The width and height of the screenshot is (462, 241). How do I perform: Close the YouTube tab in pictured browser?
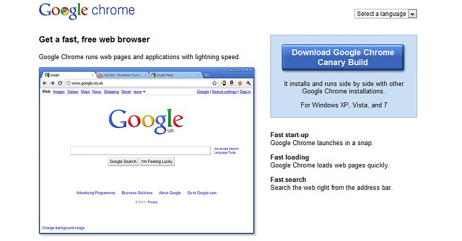click(x=145, y=75)
